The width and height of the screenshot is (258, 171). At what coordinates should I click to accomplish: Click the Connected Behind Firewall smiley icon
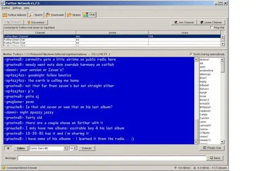[4, 168]
